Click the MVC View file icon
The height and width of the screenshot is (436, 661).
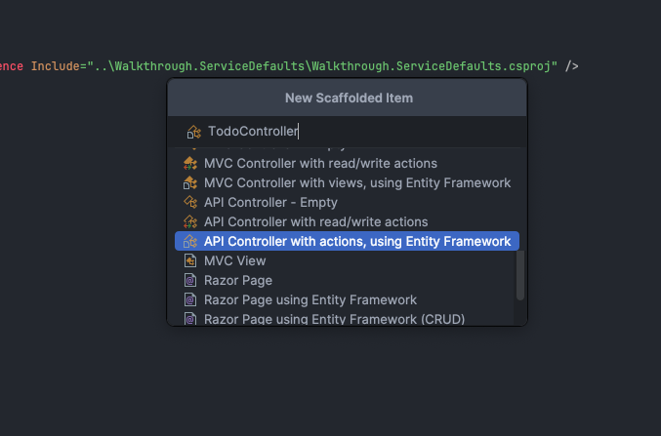(x=191, y=260)
